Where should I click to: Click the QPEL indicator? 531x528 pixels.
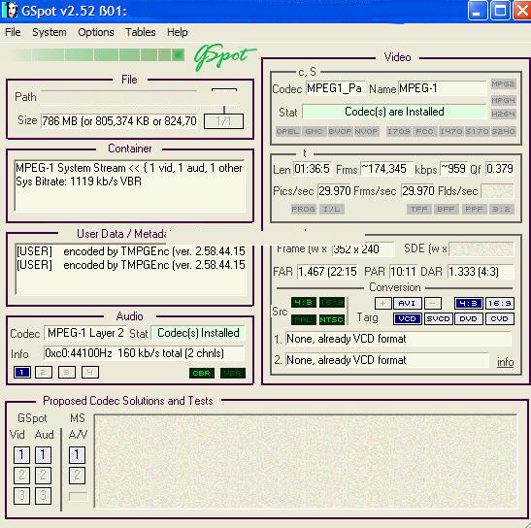click(x=288, y=131)
